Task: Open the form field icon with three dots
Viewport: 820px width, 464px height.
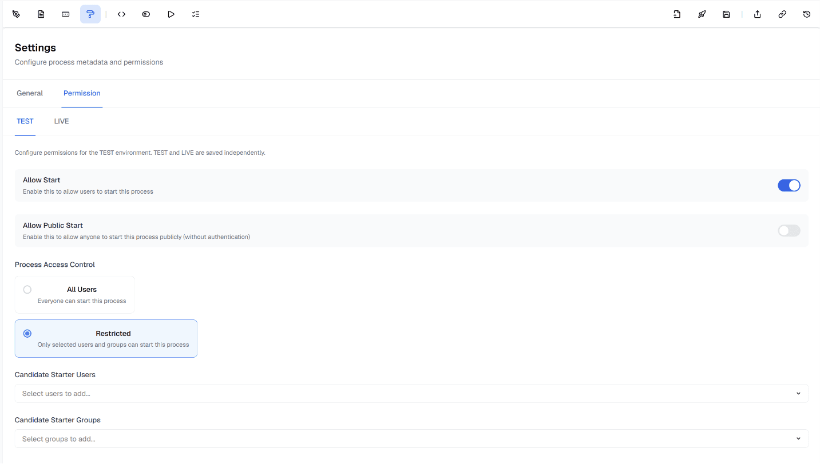Action: (66, 14)
